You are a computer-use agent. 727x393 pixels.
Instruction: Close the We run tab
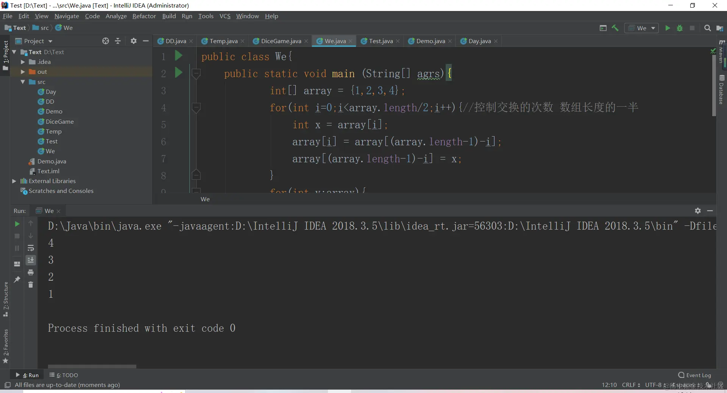pyautogui.click(x=59, y=211)
